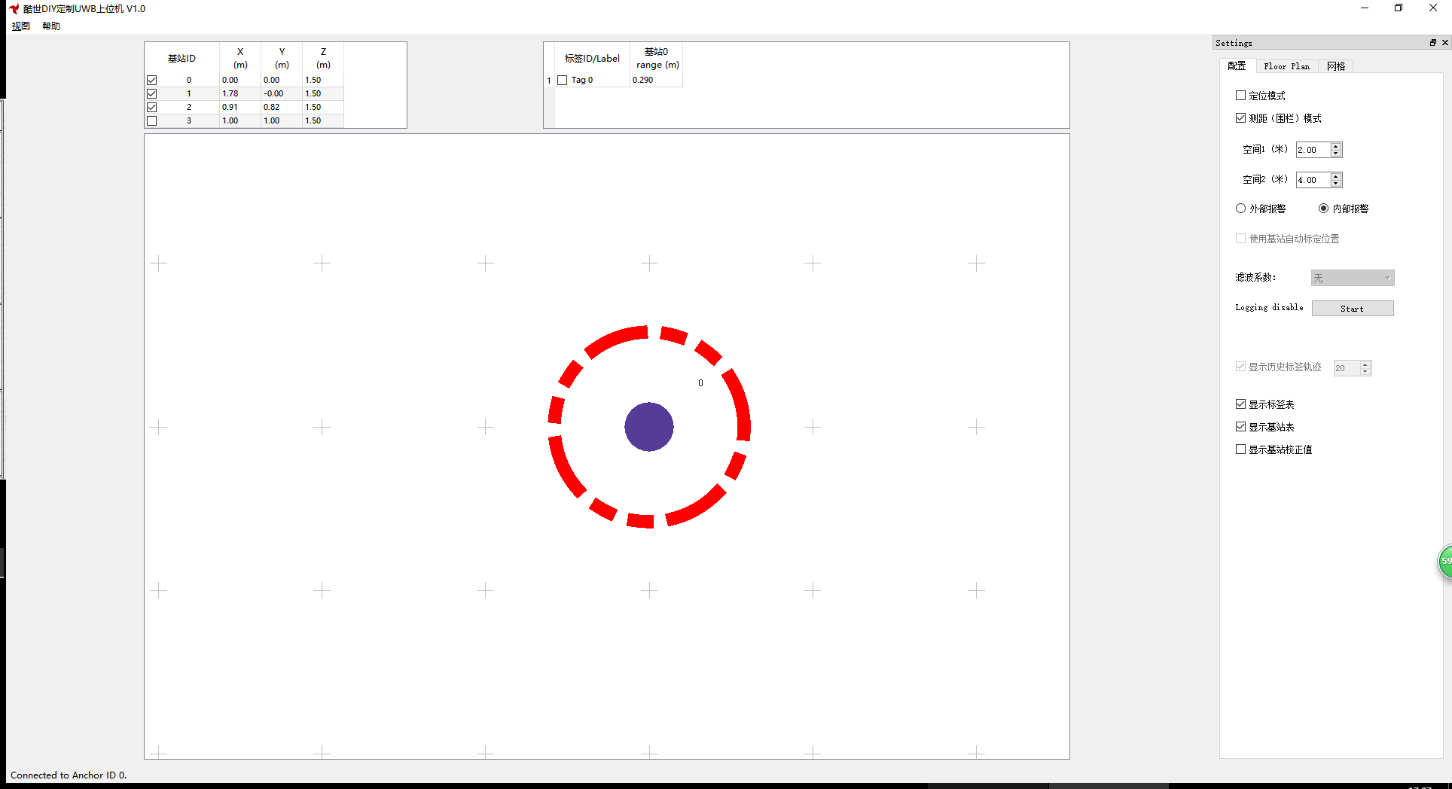
Task: Open the 视图 menu
Action: pos(21,26)
